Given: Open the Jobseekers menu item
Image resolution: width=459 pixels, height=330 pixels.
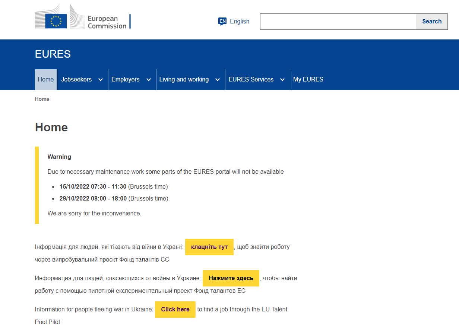Looking at the screenshot, I should pyautogui.click(x=76, y=80).
